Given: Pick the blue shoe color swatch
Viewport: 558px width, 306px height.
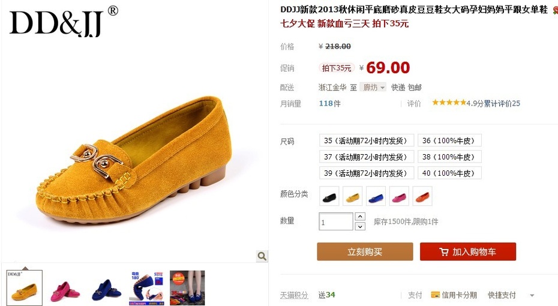Looking at the screenshot, I should pyautogui.click(x=376, y=196).
